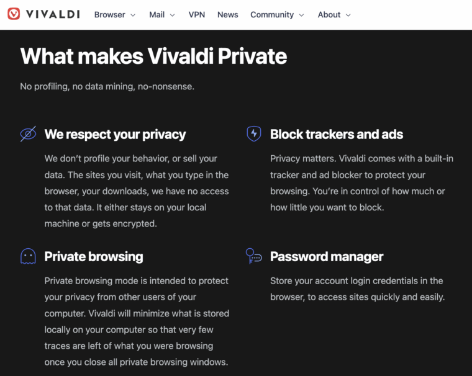
Task: Click the 'Private browsing' heading
Action: [x=94, y=256]
